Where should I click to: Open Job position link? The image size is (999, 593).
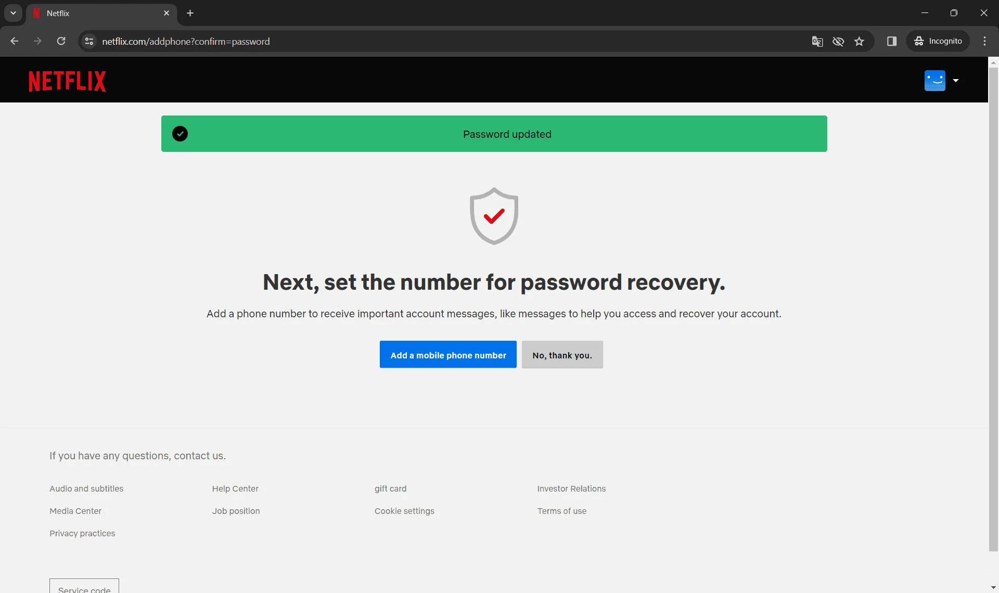[236, 511]
